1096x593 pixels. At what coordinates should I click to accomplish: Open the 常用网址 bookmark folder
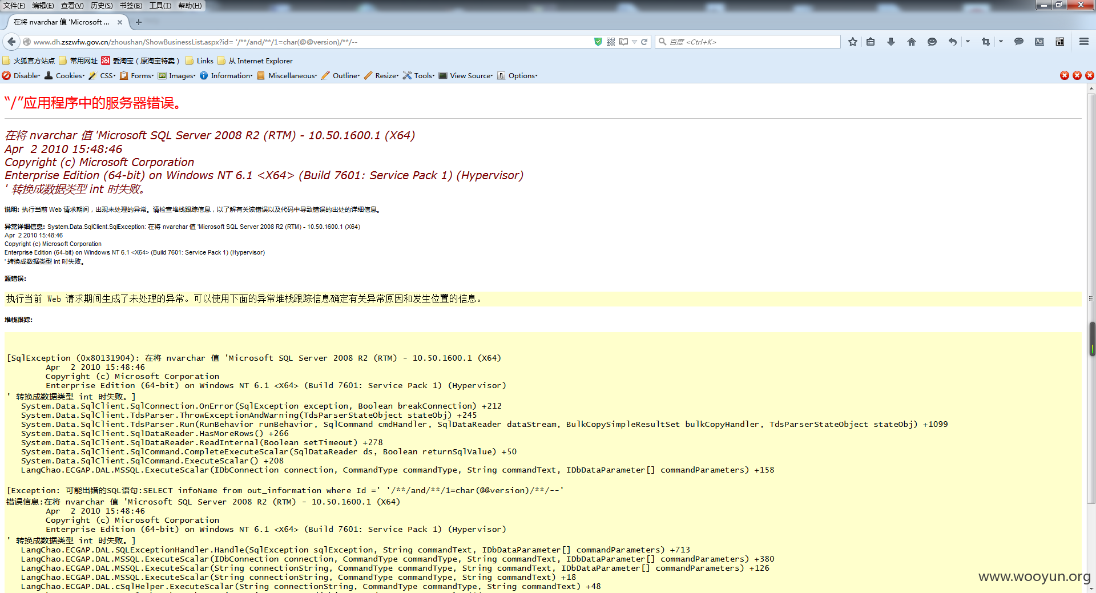pos(78,60)
